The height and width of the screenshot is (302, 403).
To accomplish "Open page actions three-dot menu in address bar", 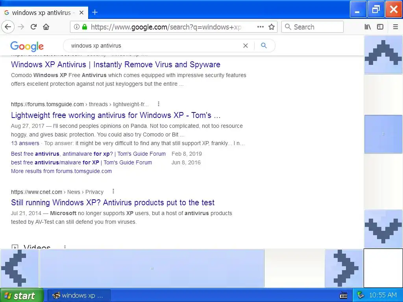I will pos(261,27).
